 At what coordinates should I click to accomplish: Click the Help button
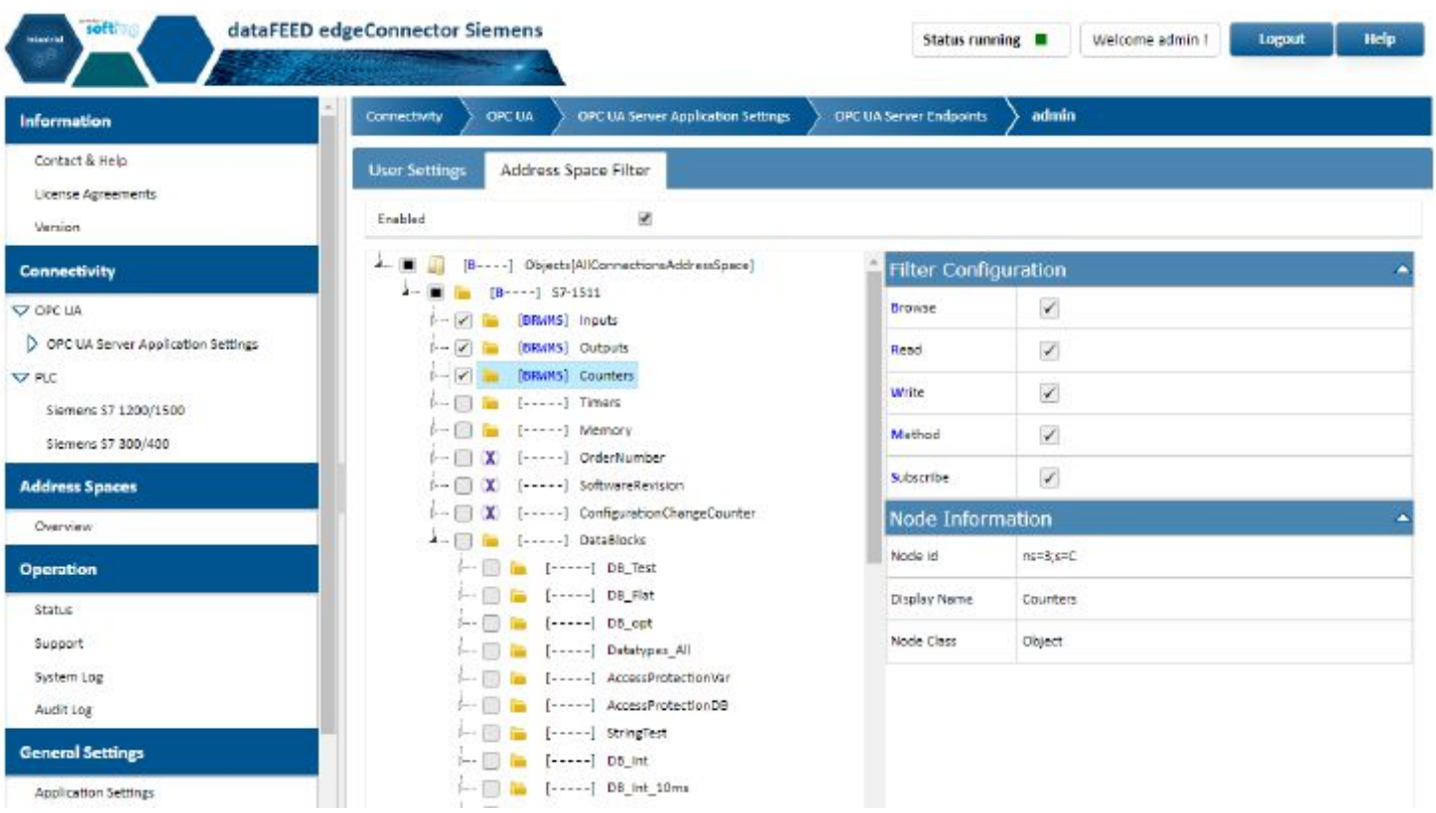tap(1380, 40)
